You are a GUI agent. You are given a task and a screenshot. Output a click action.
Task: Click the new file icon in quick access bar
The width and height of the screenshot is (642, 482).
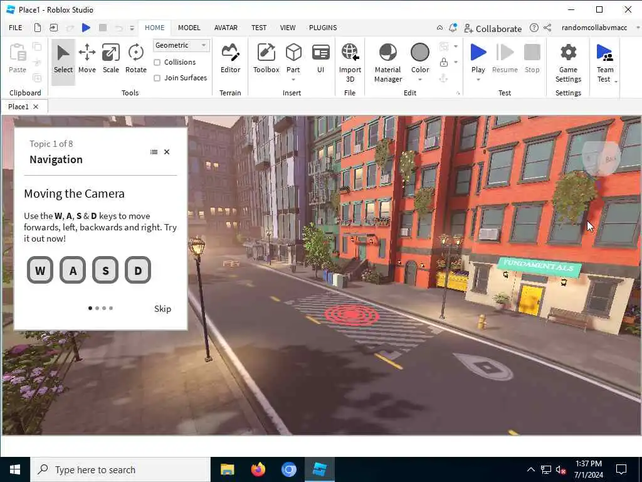coord(38,28)
